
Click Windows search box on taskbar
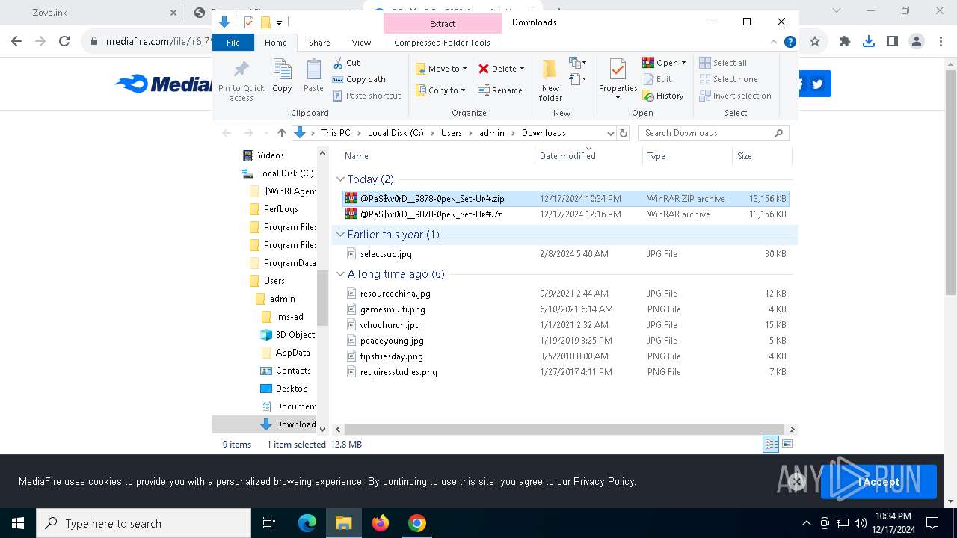(144, 523)
